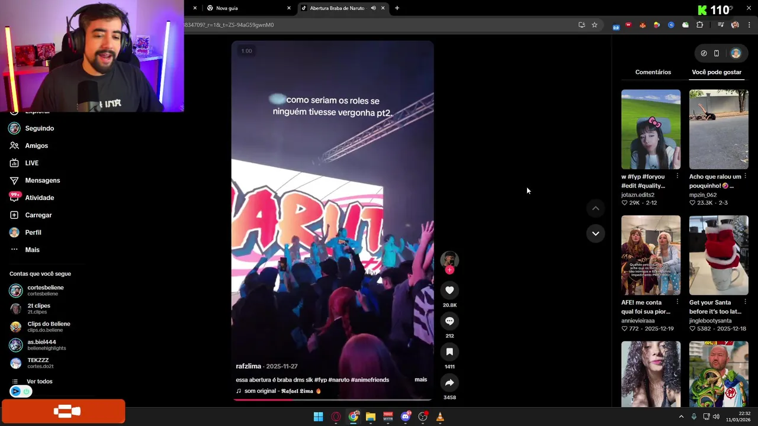Click the fox extension icon in Chrome toolbar
The image size is (758, 426).
(643, 25)
